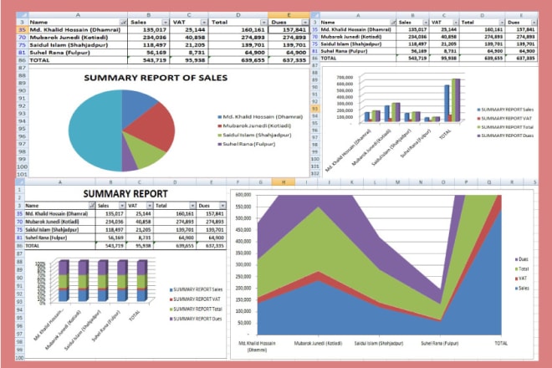Click the 'SUMMARY REPORT' heading cell in the area chart sheet
The width and height of the screenshot is (552, 368).
tap(125, 194)
